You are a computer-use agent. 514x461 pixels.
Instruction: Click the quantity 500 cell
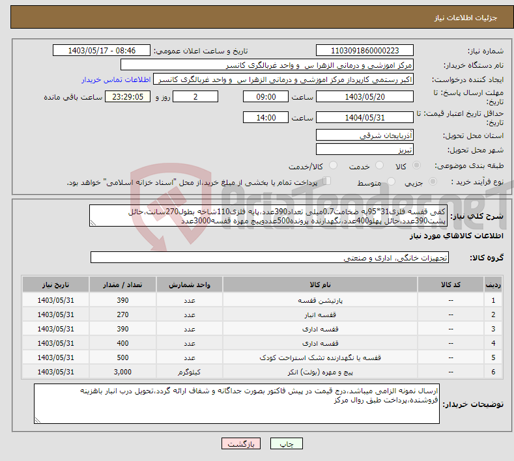122,357
